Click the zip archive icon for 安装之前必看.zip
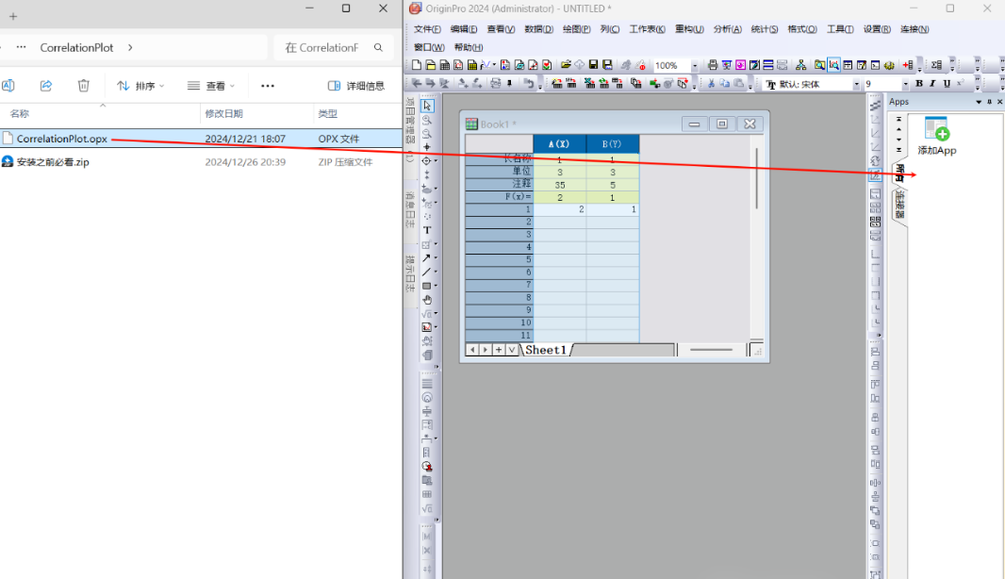 pyautogui.click(x=8, y=161)
